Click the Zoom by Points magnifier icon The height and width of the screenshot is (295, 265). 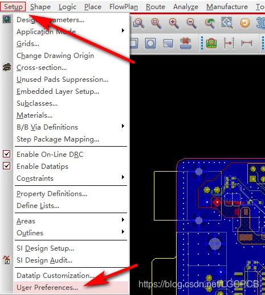pyautogui.click(x=138, y=23)
